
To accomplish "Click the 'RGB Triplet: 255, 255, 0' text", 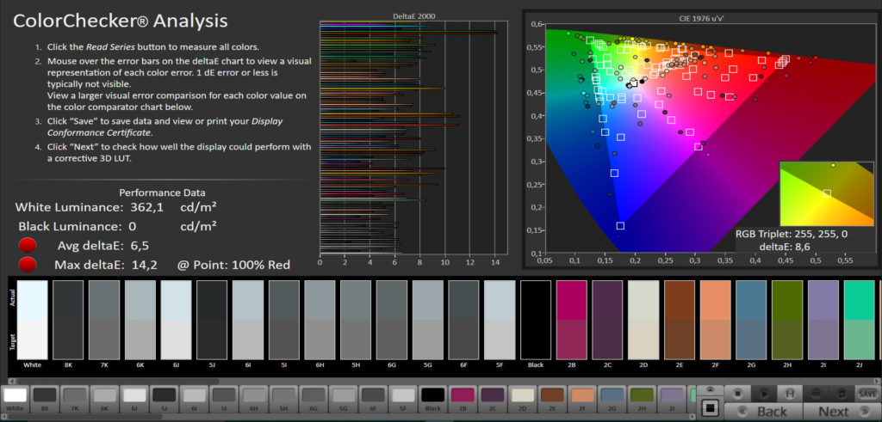I will click(x=792, y=235).
